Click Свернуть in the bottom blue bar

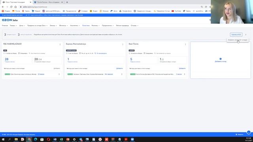240,135
